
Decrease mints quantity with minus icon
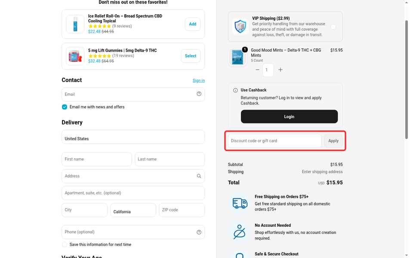[257, 70]
